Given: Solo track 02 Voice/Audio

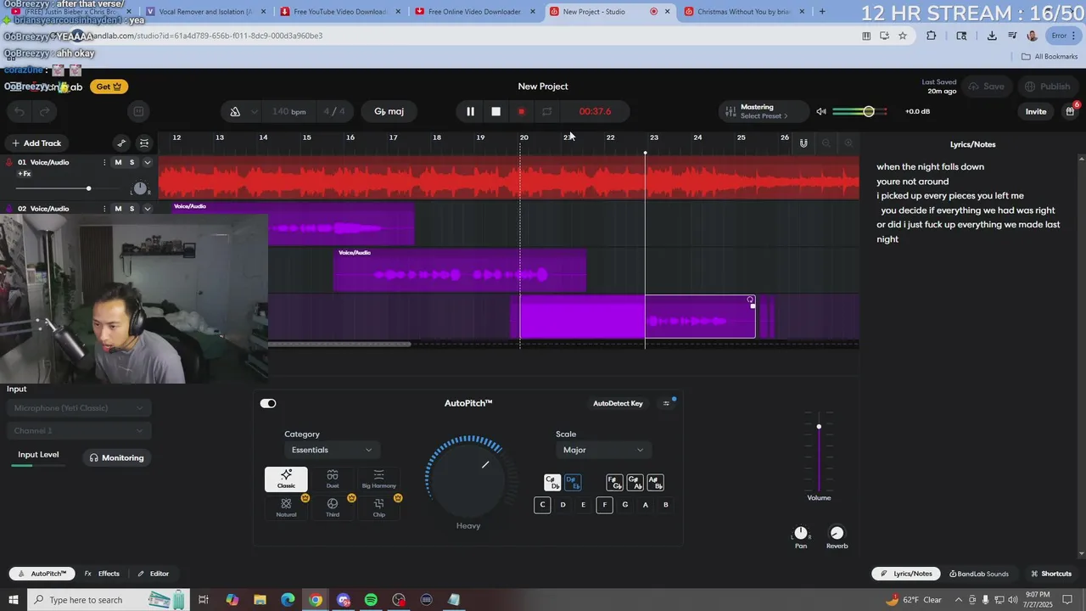Looking at the screenshot, I should coord(132,209).
